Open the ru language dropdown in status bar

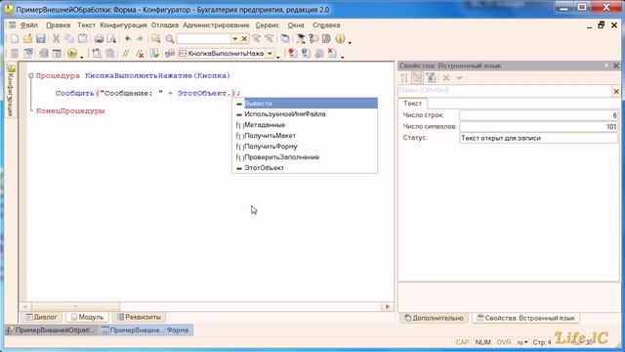point(522,342)
